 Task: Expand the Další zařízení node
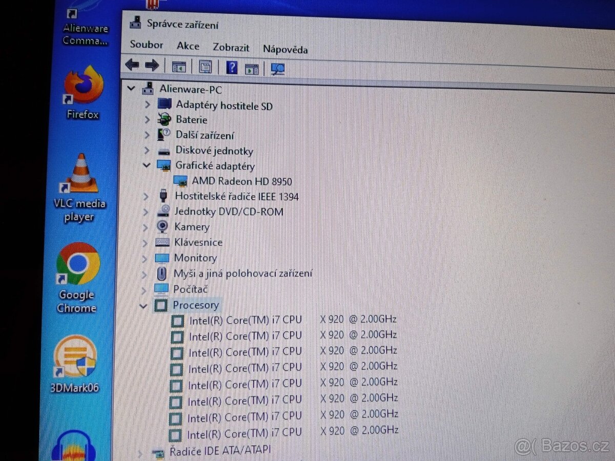147,135
